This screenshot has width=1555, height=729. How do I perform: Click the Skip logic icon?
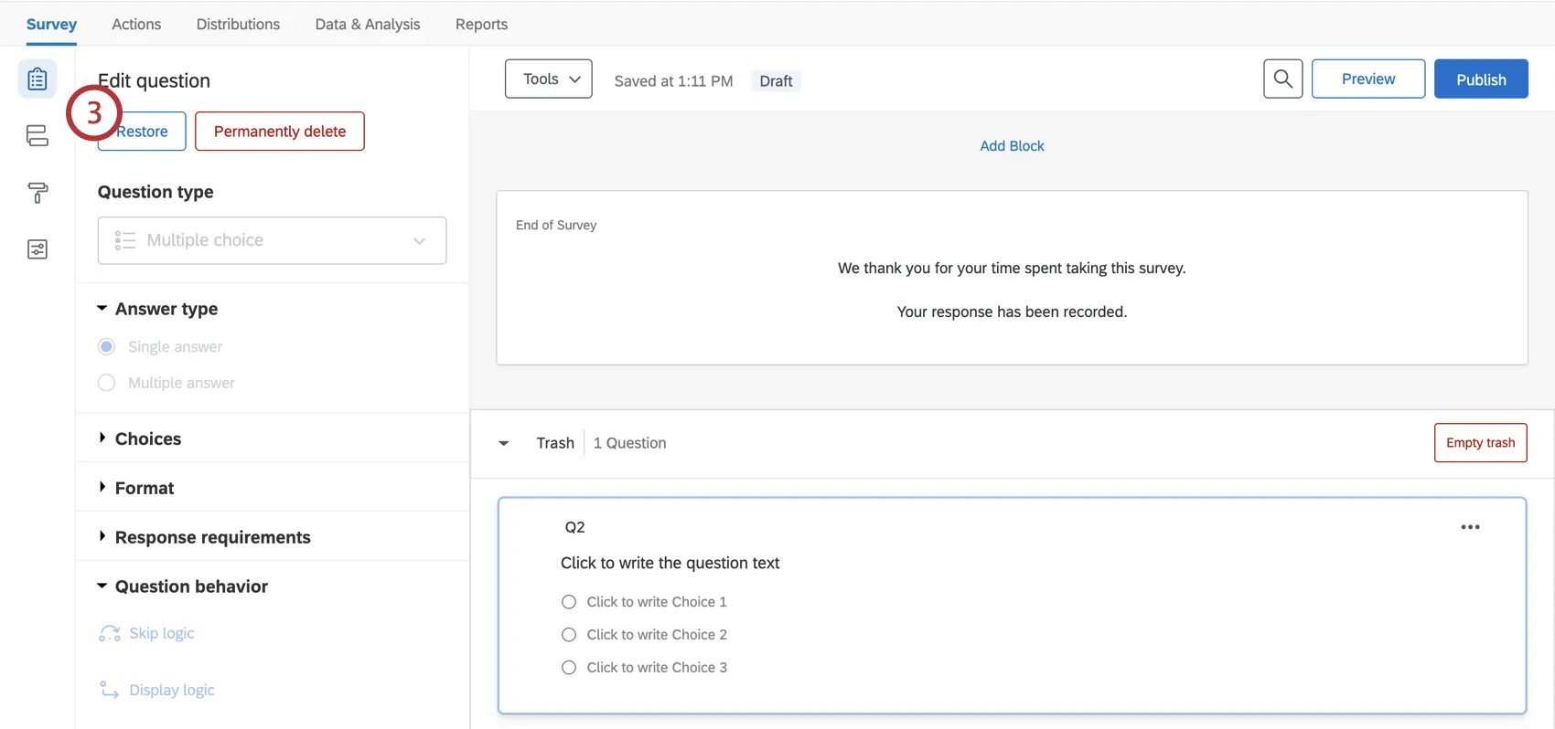[110, 634]
